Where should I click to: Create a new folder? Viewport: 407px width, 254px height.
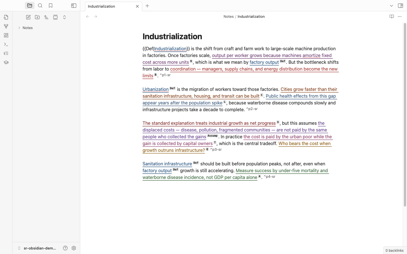coord(37,17)
